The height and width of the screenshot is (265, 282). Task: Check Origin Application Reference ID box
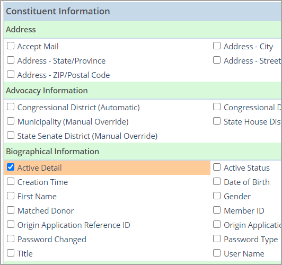[11, 224]
